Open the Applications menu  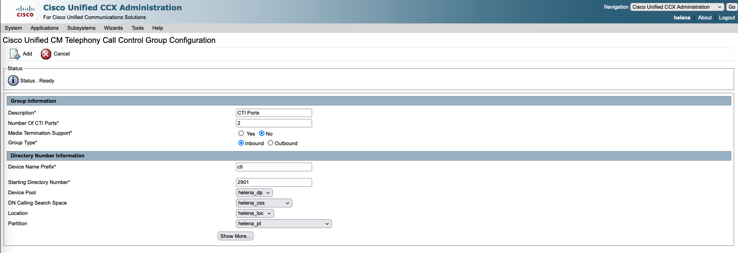(x=44, y=28)
